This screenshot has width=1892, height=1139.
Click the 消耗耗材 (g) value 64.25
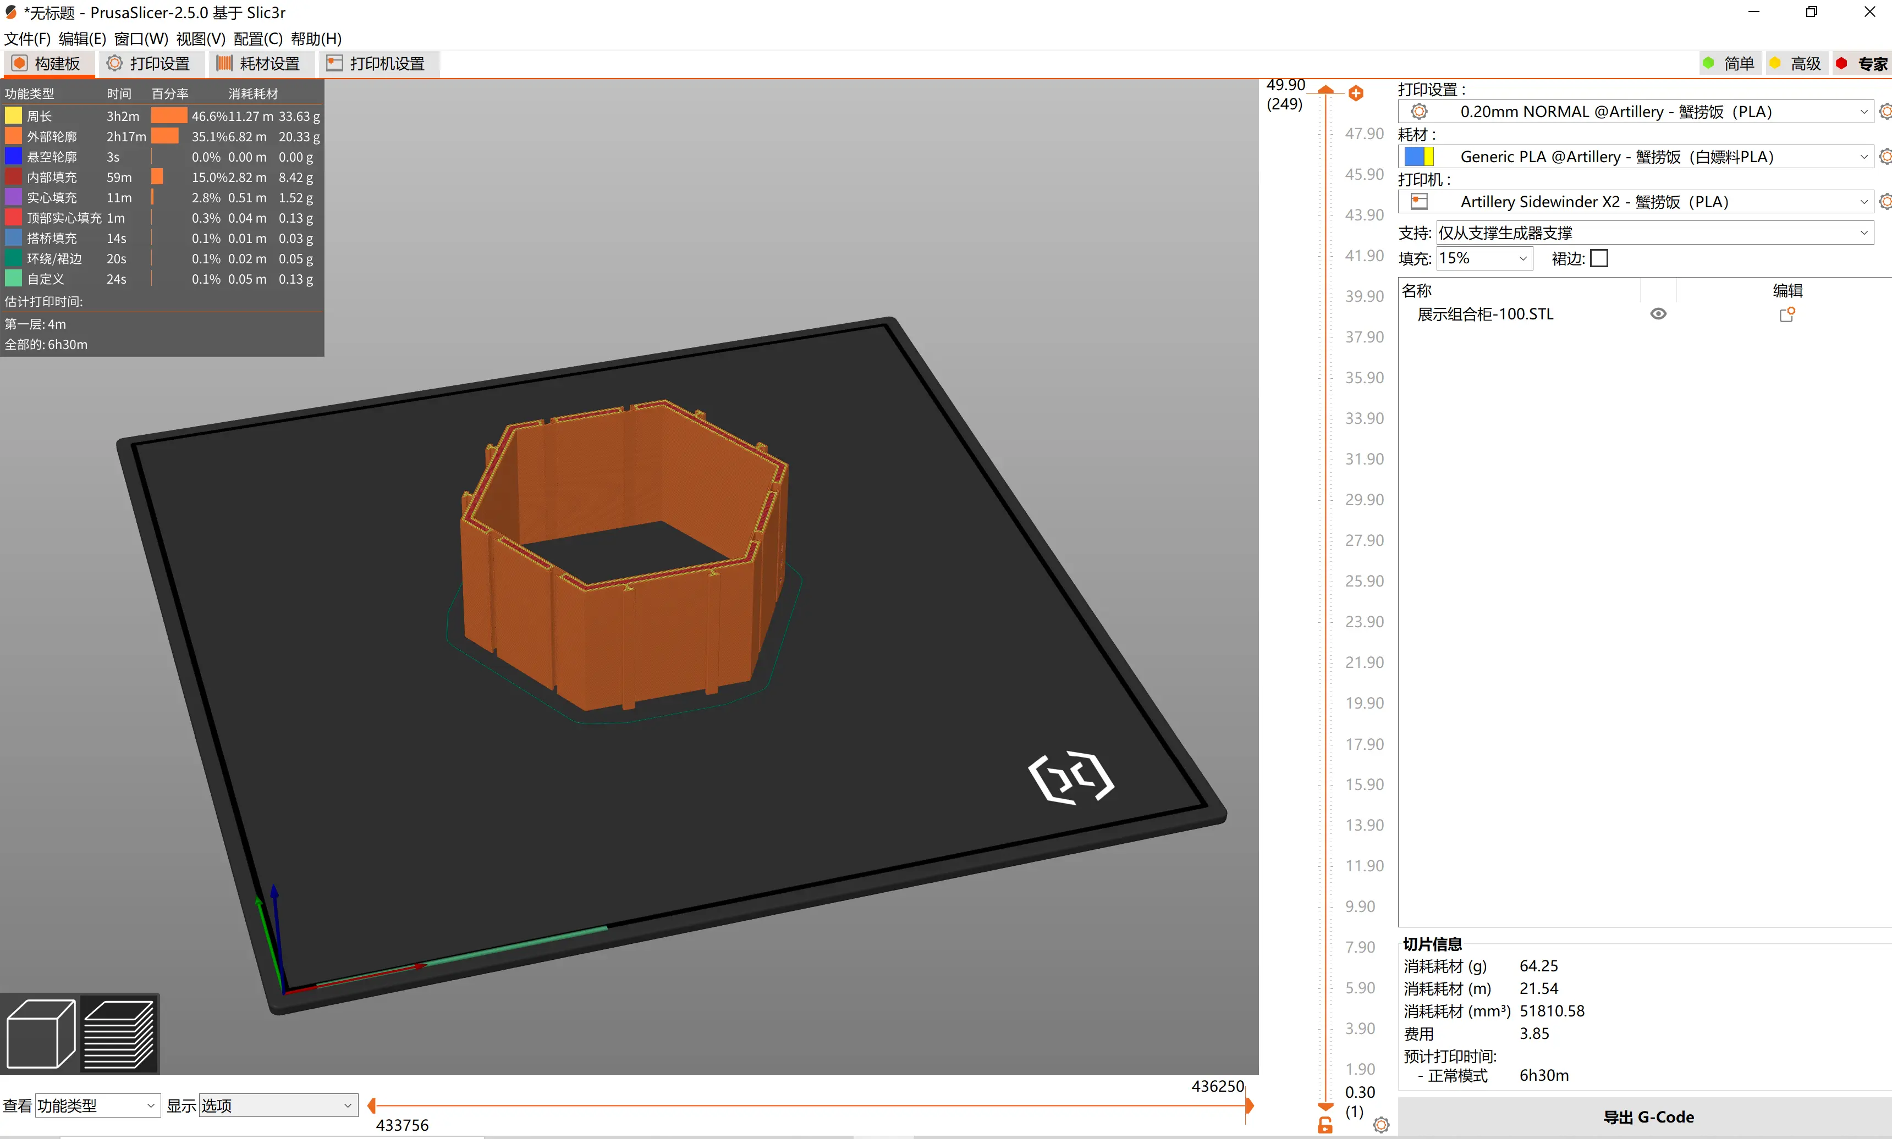1539,966
